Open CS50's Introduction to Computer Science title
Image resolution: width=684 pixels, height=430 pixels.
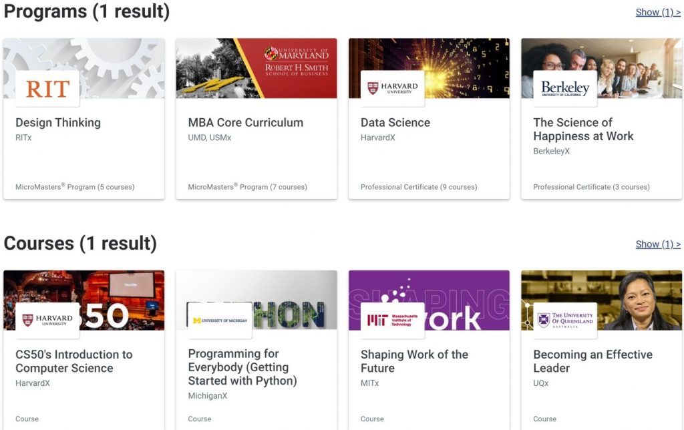tap(74, 361)
